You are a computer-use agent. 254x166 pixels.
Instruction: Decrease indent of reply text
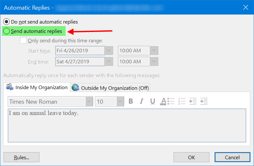[x=193, y=101]
